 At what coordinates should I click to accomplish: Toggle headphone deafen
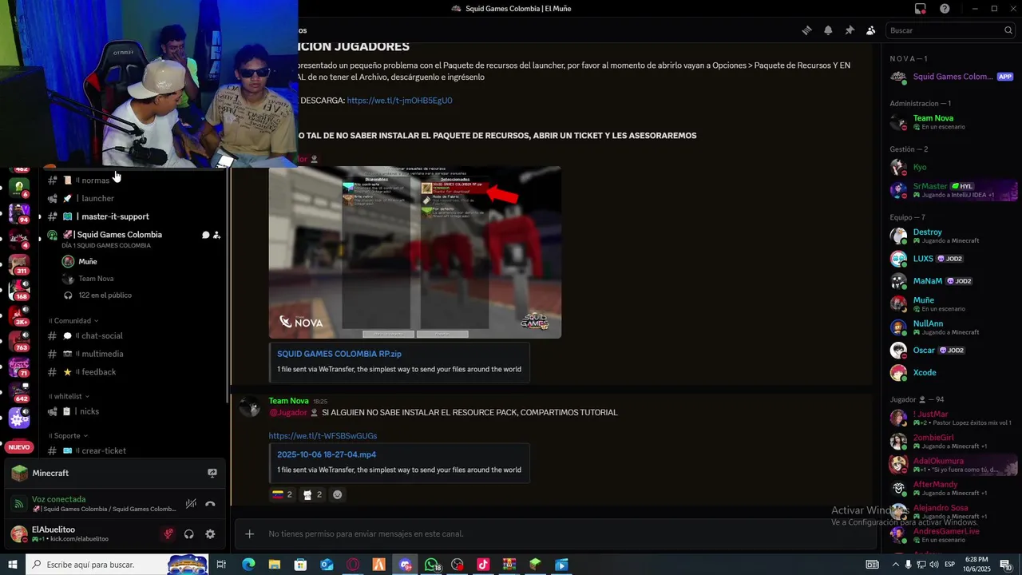coord(189,534)
